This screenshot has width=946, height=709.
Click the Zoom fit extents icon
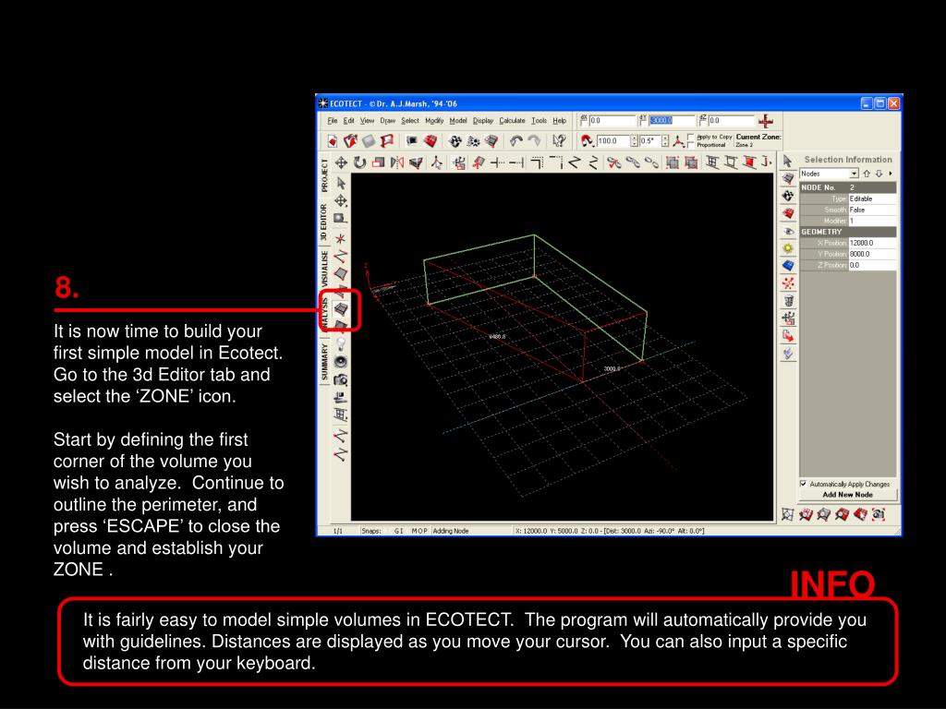pos(787,515)
